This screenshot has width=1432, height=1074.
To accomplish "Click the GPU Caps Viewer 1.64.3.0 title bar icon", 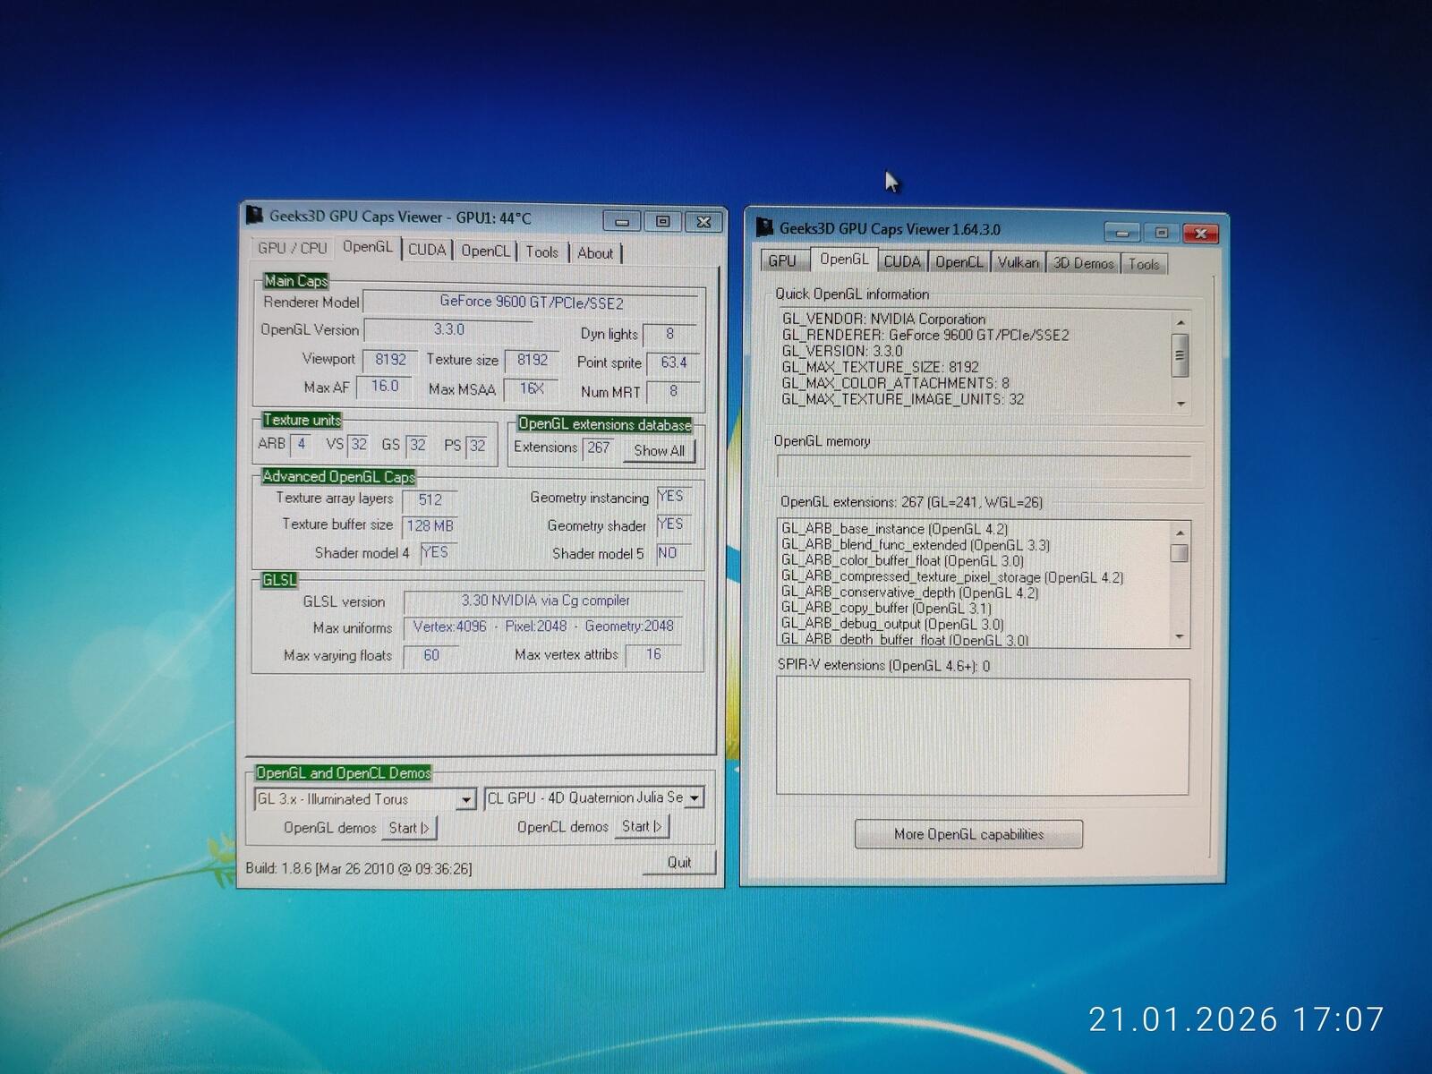I will click(764, 227).
